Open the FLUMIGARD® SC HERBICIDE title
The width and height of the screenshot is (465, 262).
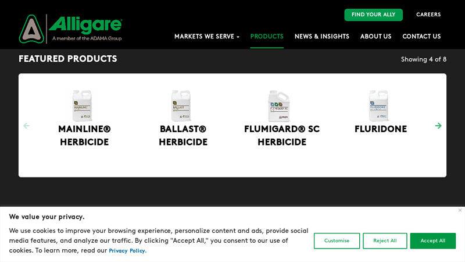coord(282,136)
